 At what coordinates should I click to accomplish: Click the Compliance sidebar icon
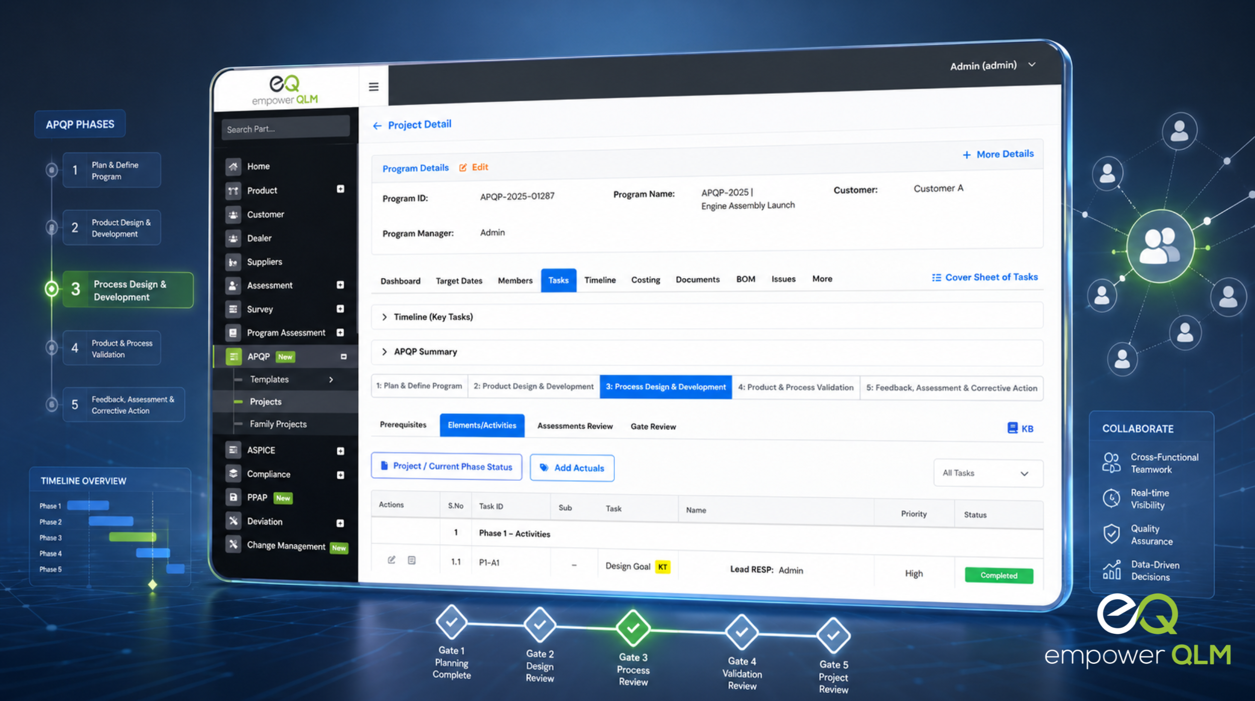pos(233,474)
